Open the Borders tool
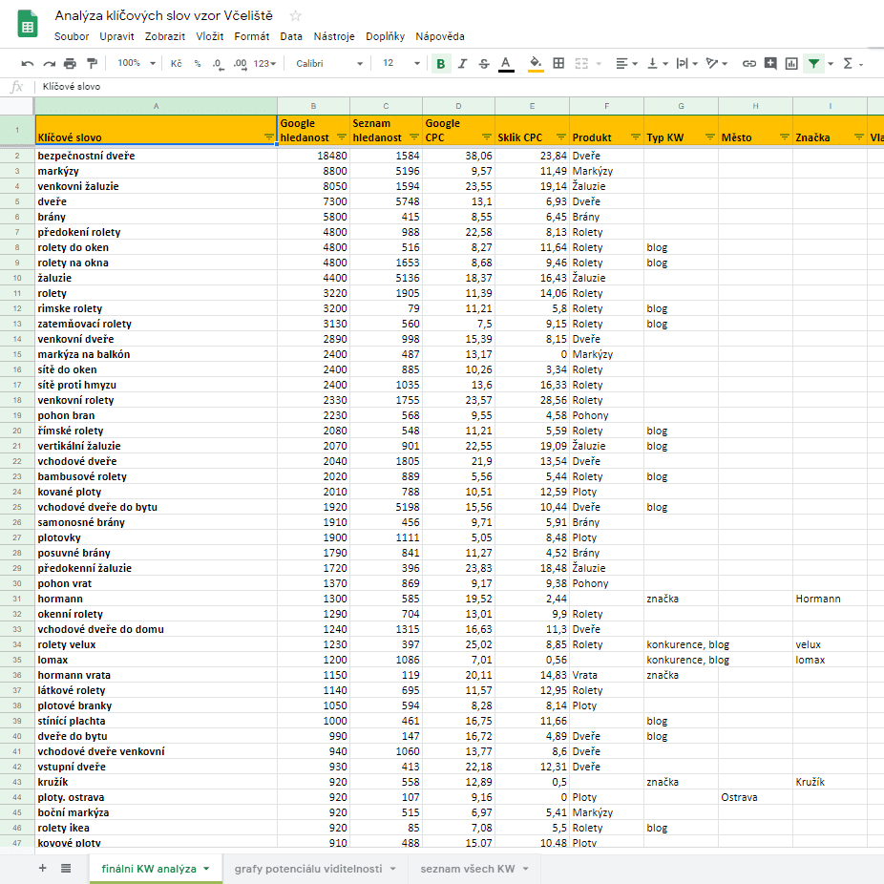 (x=558, y=64)
